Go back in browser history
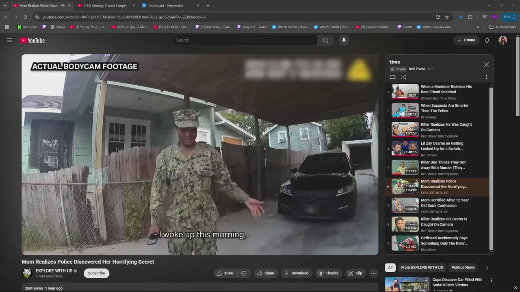 click(6, 17)
